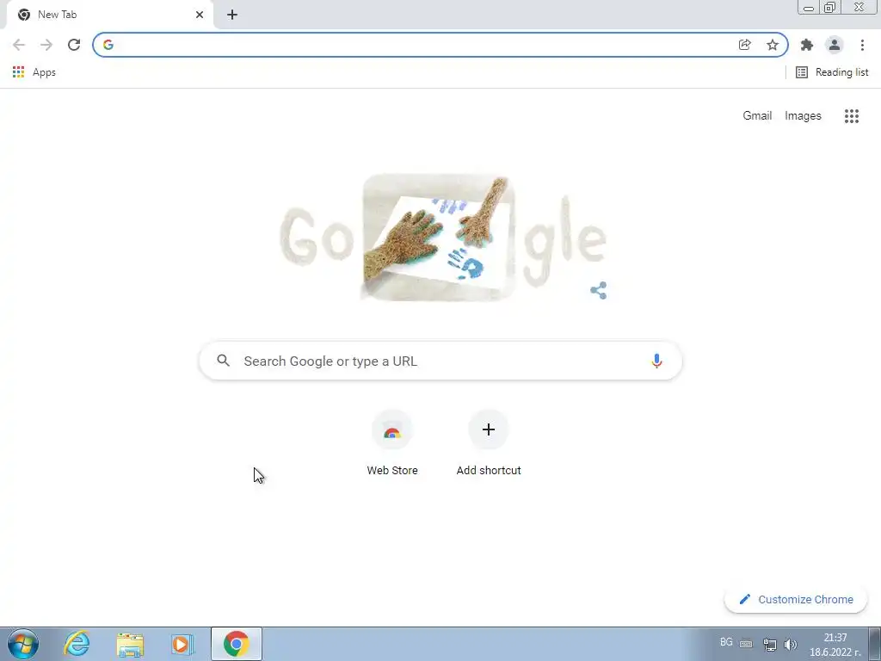This screenshot has height=661, width=881.
Task: Focus the Search Google or type a URL box
Action: tap(440, 361)
